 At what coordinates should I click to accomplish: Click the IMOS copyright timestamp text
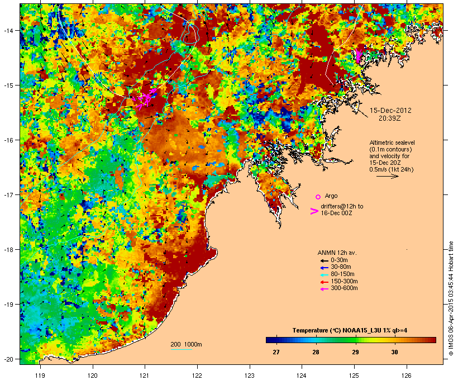pyautogui.click(x=451, y=298)
